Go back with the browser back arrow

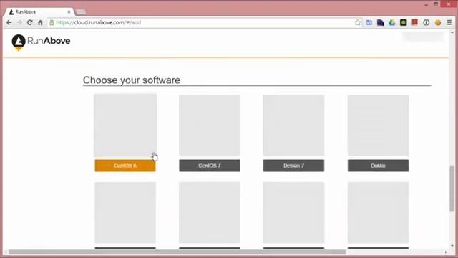tap(9, 22)
